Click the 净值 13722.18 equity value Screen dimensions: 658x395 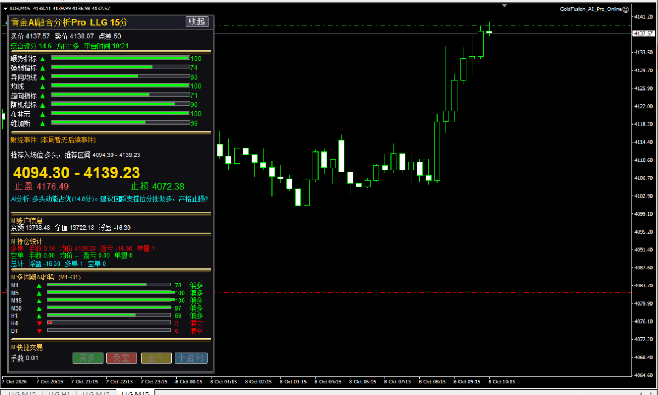pyautogui.click(x=75, y=228)
